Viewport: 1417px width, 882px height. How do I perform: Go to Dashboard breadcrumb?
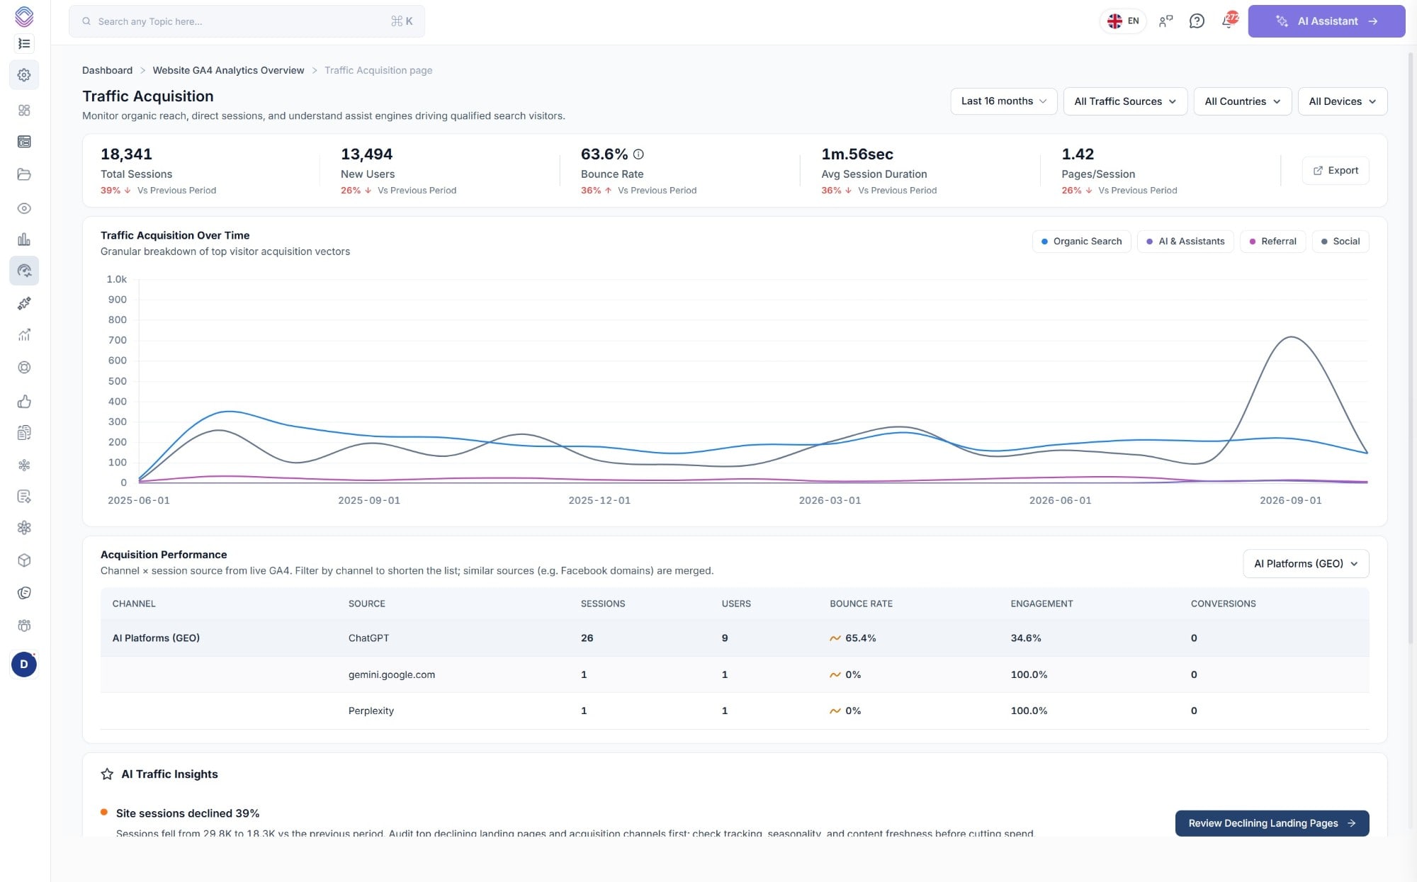point(107,70)
